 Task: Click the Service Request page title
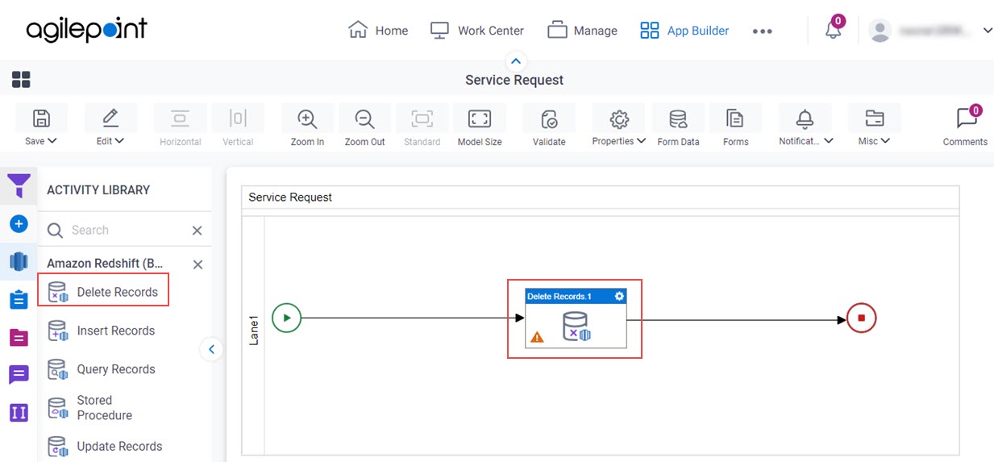(x=514, y=80)
